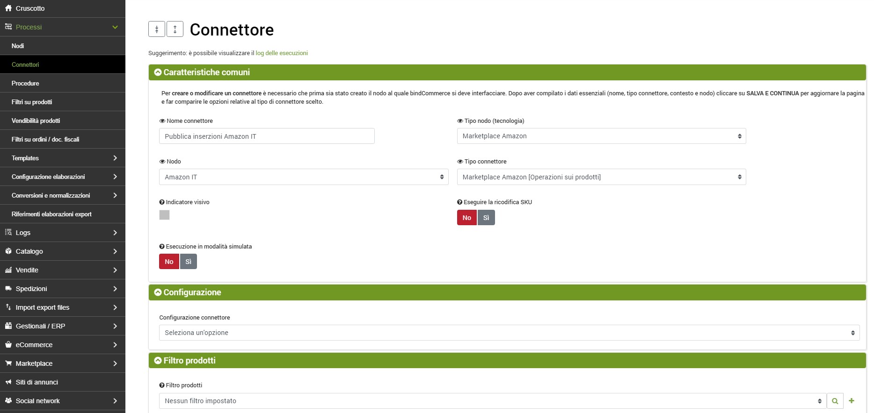Viewport: 874px width, 413px height.
Task: Click the green plus icon to add filter
Action: [852, 401]
